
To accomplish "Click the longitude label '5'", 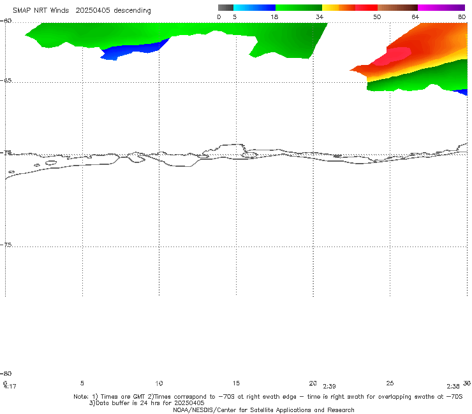I will point(82,383).
